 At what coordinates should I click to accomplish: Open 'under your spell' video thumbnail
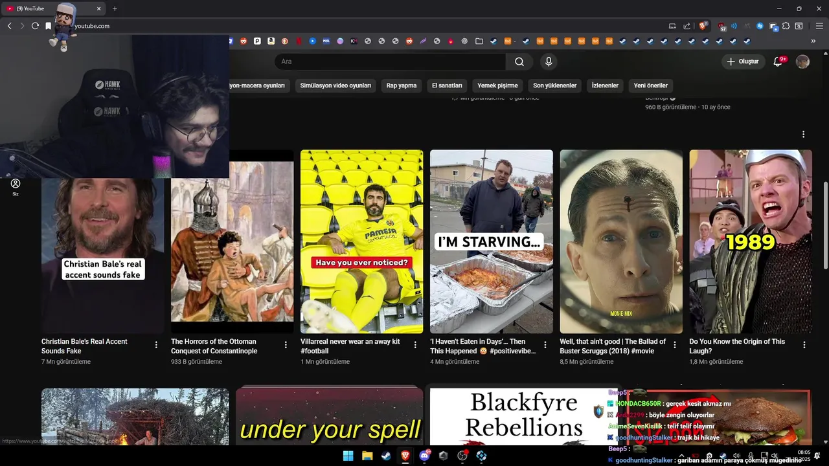coord(330,416)
